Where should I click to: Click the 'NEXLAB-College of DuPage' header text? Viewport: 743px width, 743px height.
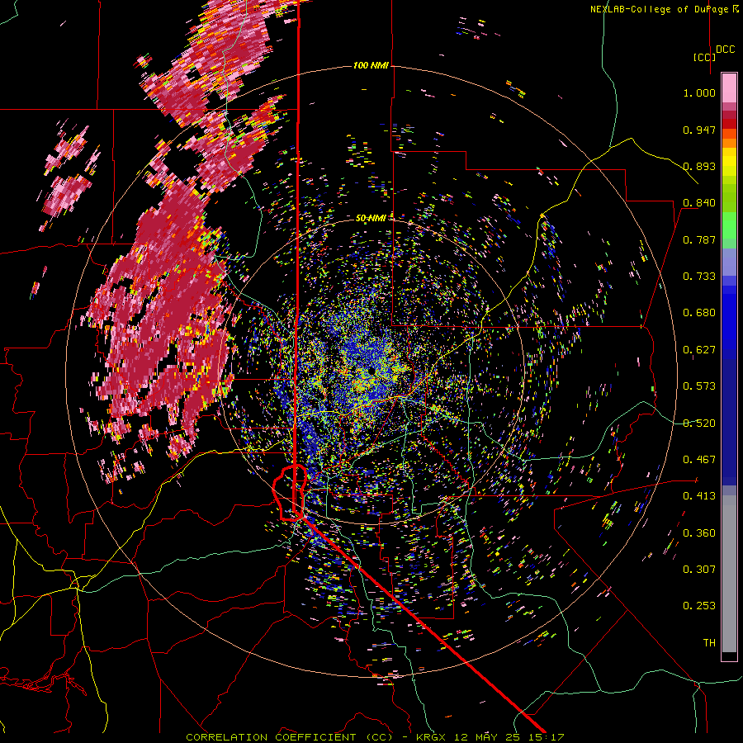point(659,9)
